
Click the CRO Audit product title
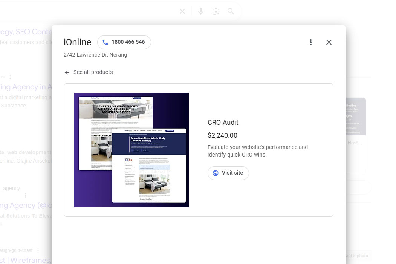coord(223,123)
